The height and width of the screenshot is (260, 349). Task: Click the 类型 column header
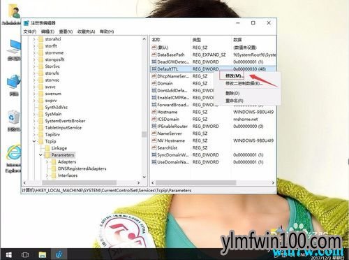[x=211, y=40]
